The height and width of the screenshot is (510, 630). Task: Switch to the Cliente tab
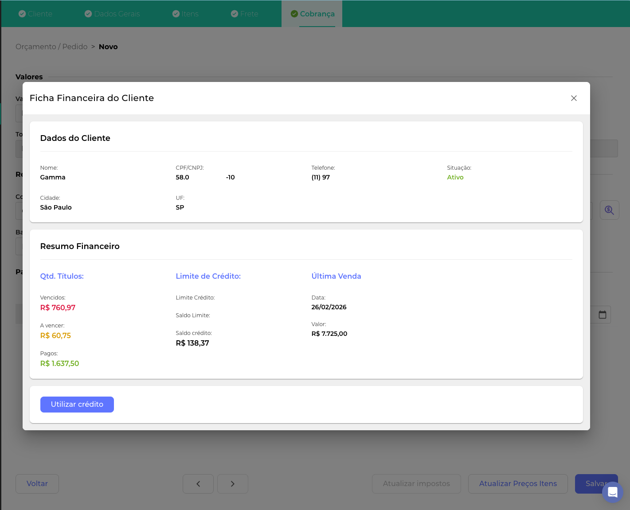coord(35,14)
